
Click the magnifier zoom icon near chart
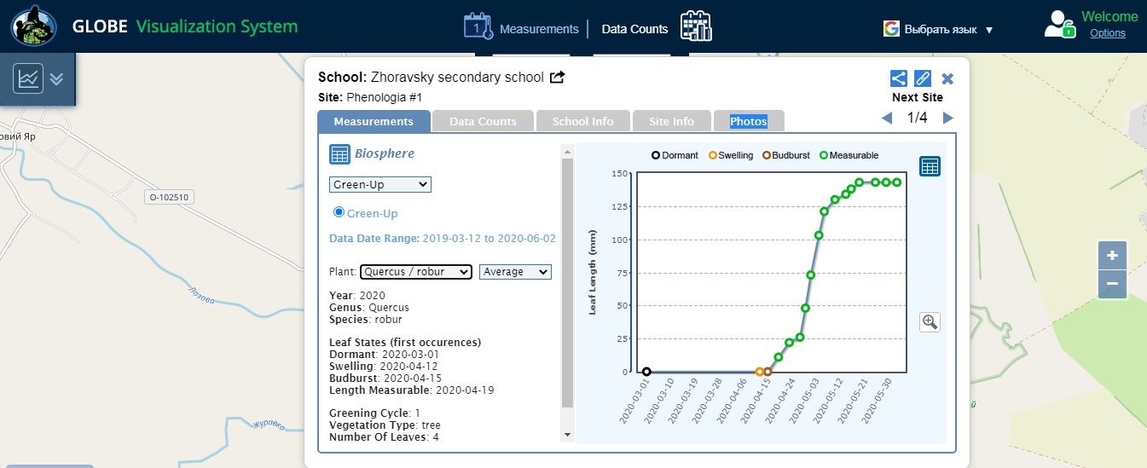[x=930, y=322]
